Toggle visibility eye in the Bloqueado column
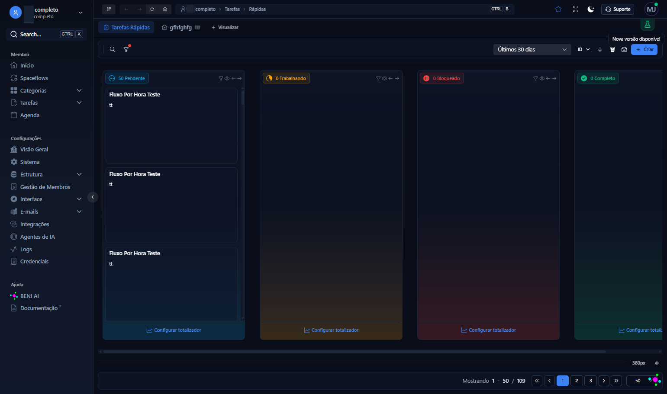 pyautogui.click(x=542, y=78)
